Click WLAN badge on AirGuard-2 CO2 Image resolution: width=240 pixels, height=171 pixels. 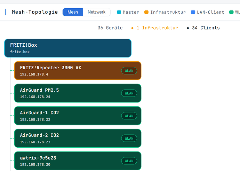(x=129, y=138)
